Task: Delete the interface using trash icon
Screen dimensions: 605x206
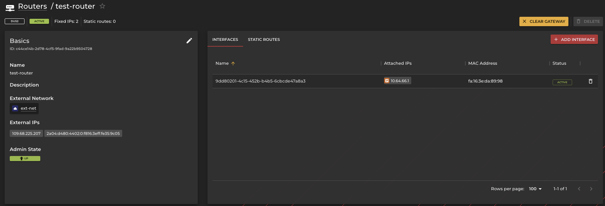Action: click(x=590, y=81)
